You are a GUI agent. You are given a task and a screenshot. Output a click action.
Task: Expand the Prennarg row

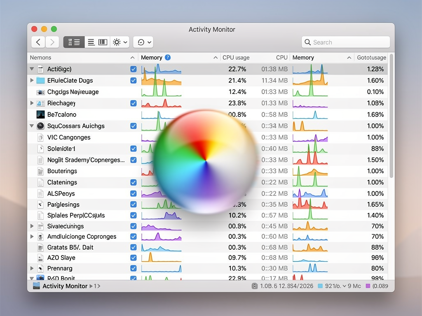32,268
